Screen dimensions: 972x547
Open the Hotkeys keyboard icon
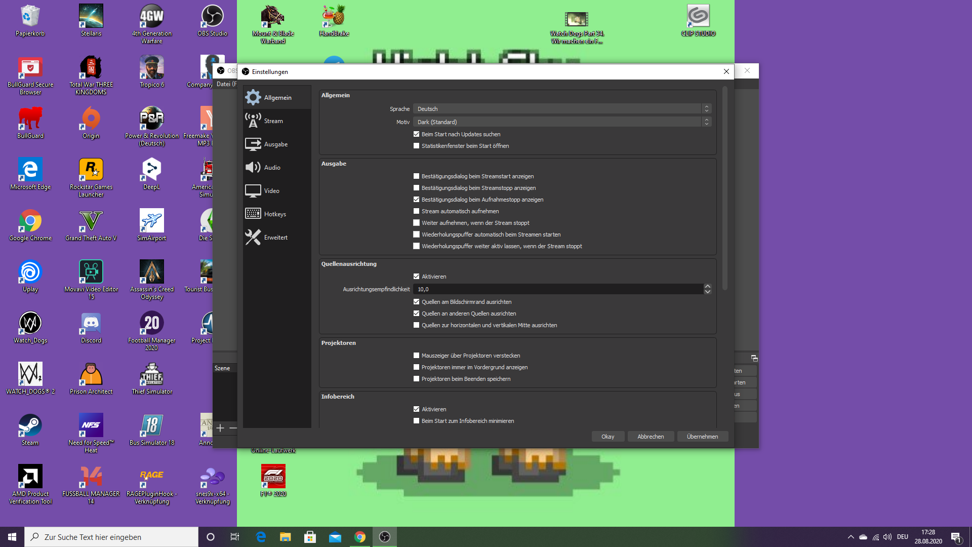click(x=253, y=214)
